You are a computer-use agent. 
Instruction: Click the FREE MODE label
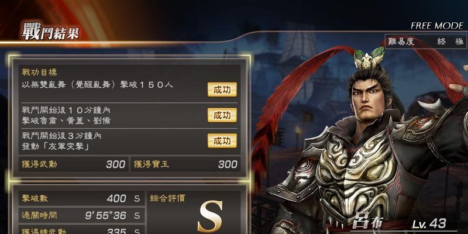pyautogui.click(x=437, y=26)
